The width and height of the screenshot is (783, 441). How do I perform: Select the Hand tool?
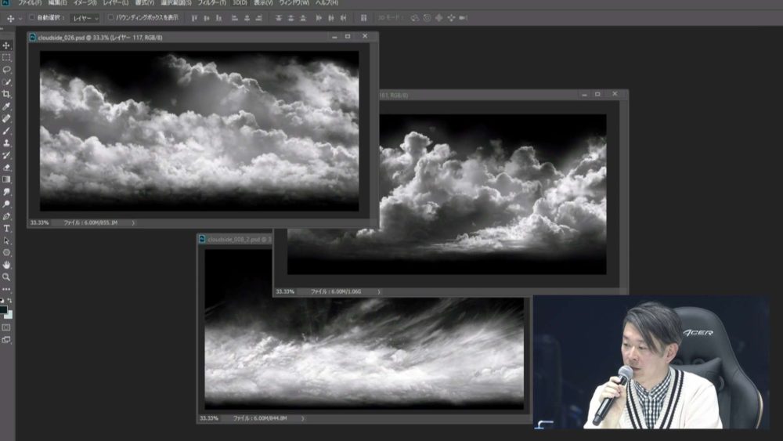point(6,265)
